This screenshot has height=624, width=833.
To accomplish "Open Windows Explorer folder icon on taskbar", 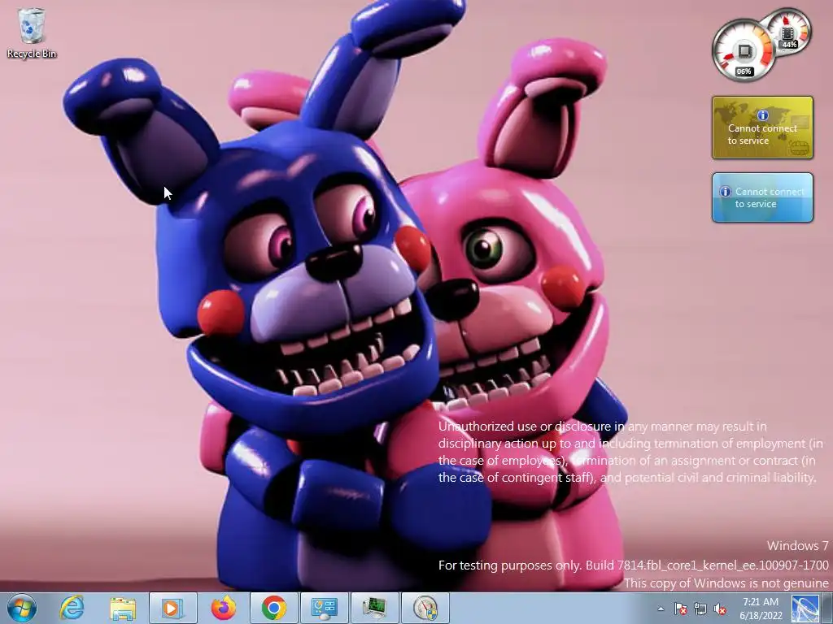I will tap(123, 608).
